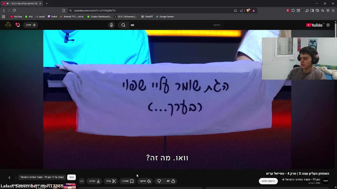This screenshot has width=337, height=189.
Task: Go back to the previous page
Action: tap(4, 10)
